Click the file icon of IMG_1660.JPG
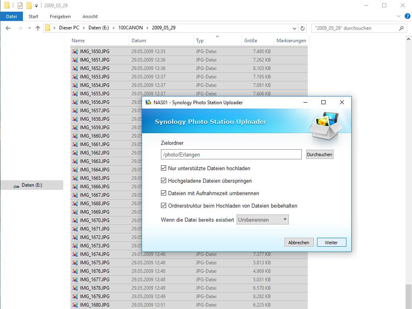Viewport: 412px width, 309px height. coord(75,136)
